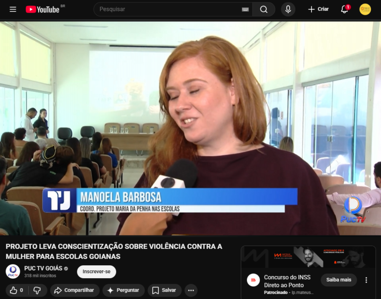Open the account avatar menu
This screenshot has width=381, height=299.
[x=365, y=9]
